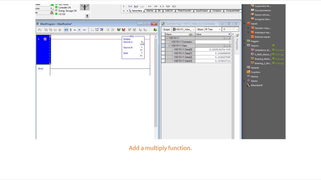Switch to the Timer/Counter instruction tab
This screenshot has height=180, width=321.
pos(184,11)
